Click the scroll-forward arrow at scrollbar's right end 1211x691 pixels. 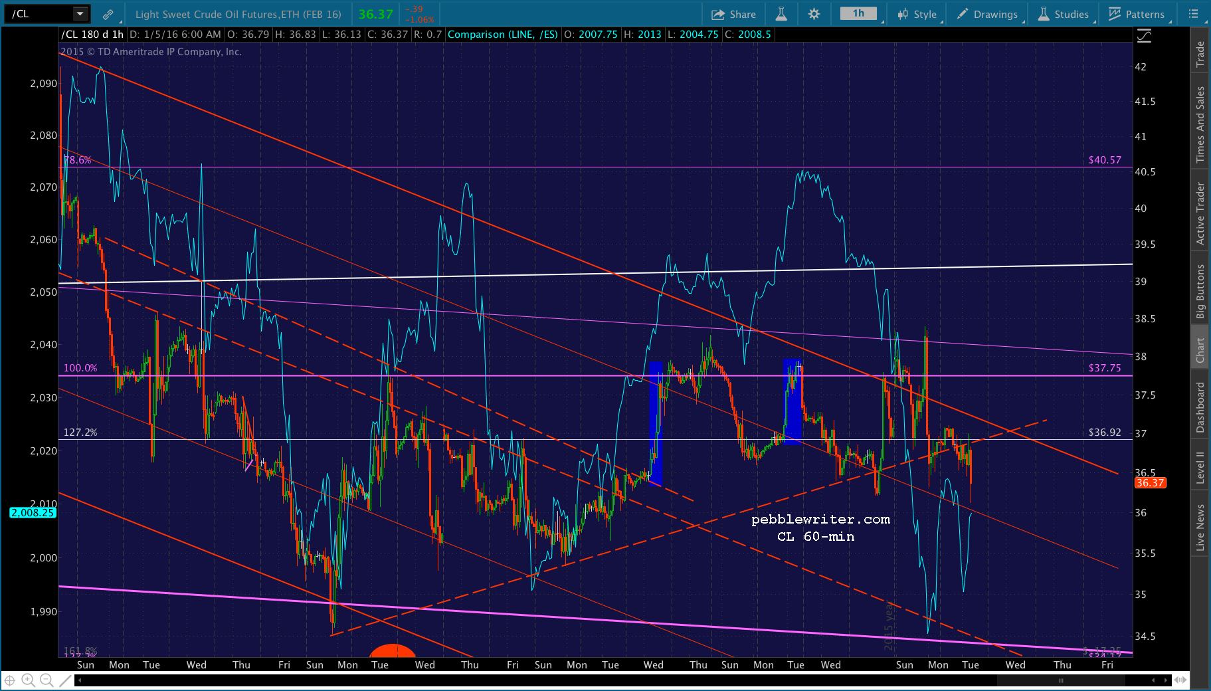(x=1166, y=680)
